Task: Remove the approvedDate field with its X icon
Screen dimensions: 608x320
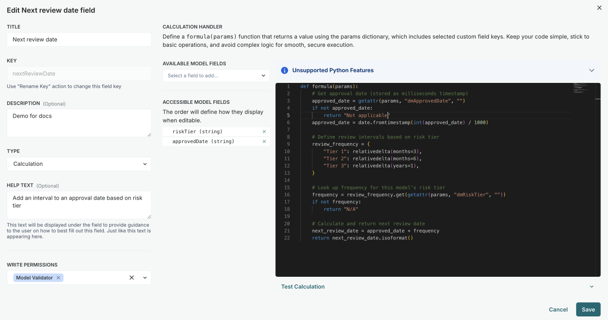Action: click(264, 141)
